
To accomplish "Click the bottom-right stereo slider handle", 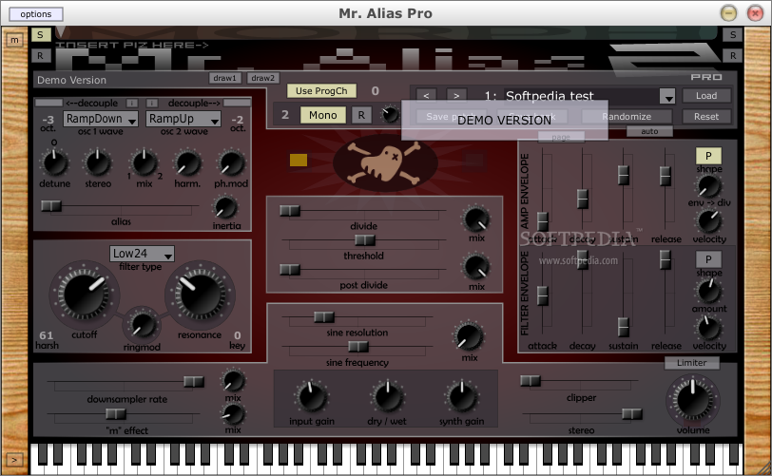I will [632, 413].
